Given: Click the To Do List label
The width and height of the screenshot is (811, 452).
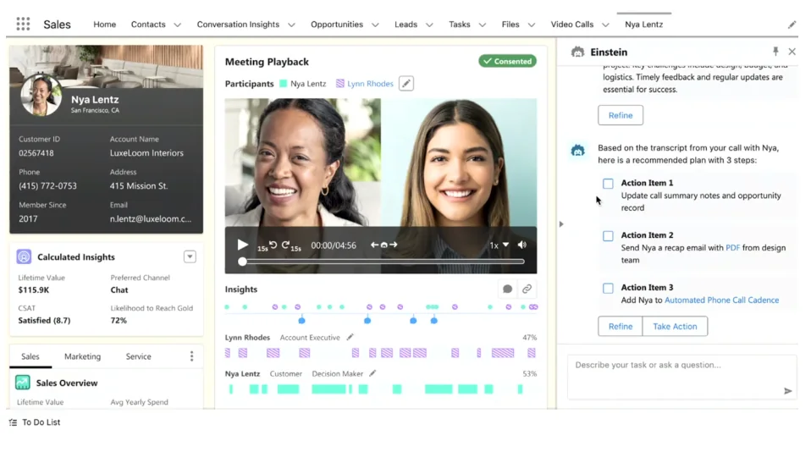Looking at the screenshot, I should (x=41, y=422).
